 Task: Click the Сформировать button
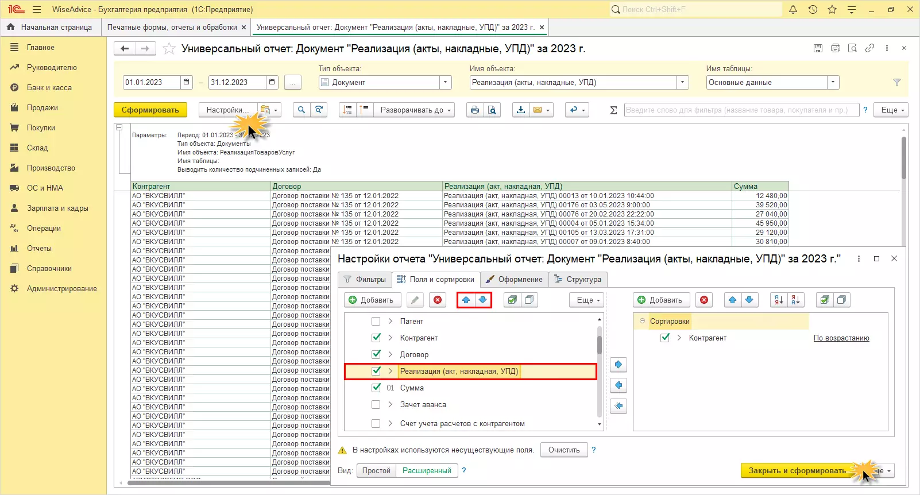point(150,110)
